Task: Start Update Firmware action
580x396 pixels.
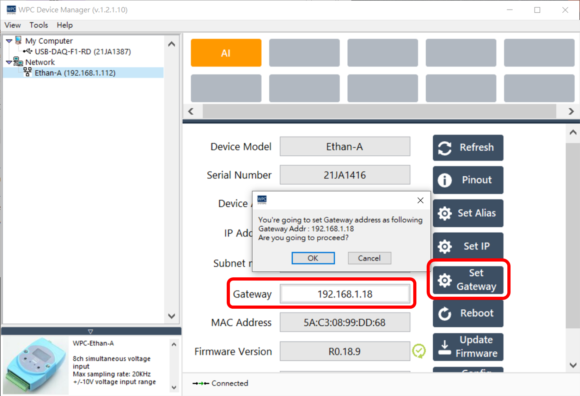Action: (468, 347)
